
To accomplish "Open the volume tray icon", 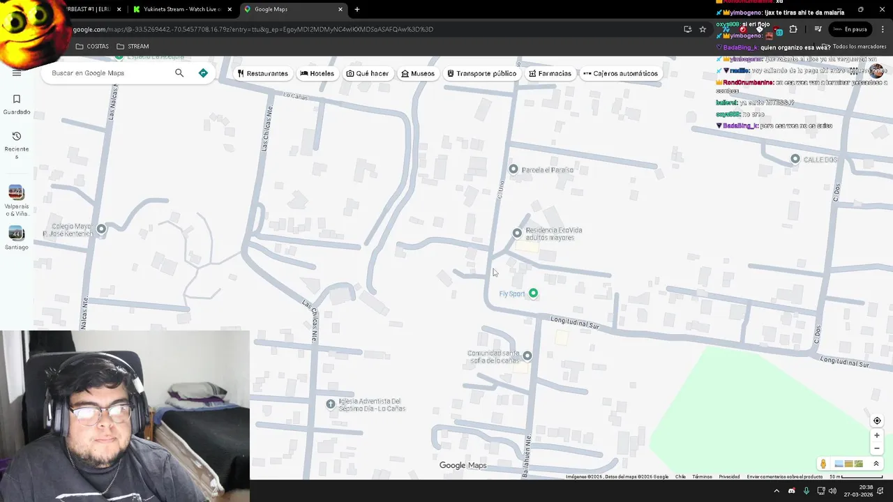I will pyautogui.click(x=832, y=491).
